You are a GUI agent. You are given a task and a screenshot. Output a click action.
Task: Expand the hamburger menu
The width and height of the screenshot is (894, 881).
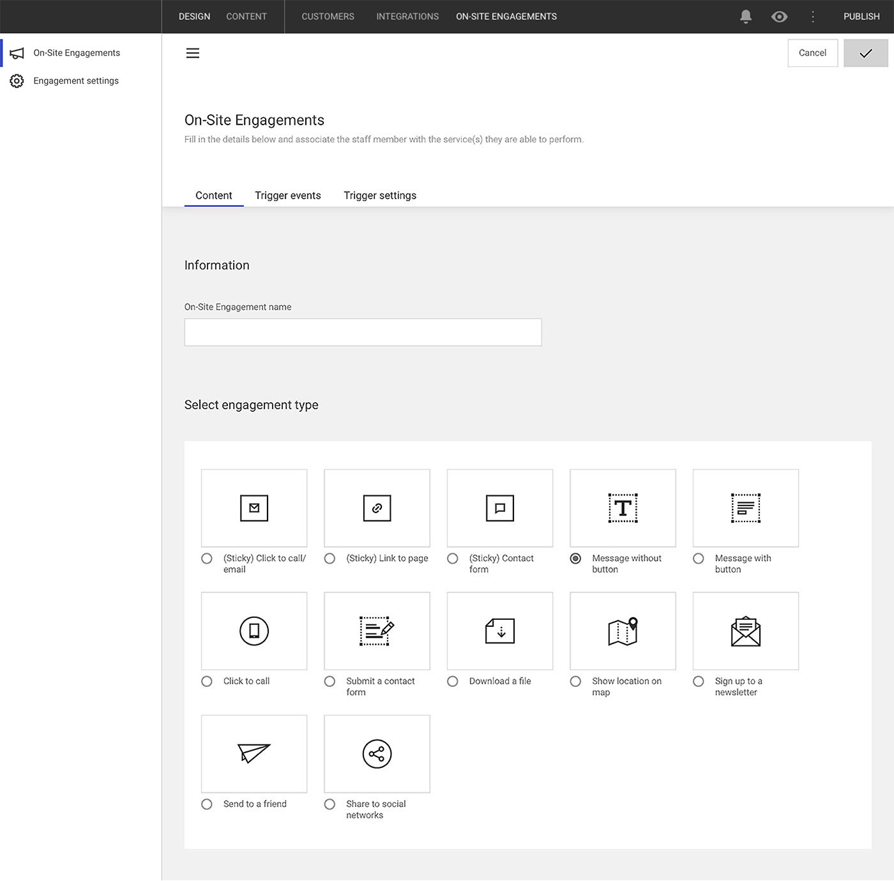click(x=192, y=53)
